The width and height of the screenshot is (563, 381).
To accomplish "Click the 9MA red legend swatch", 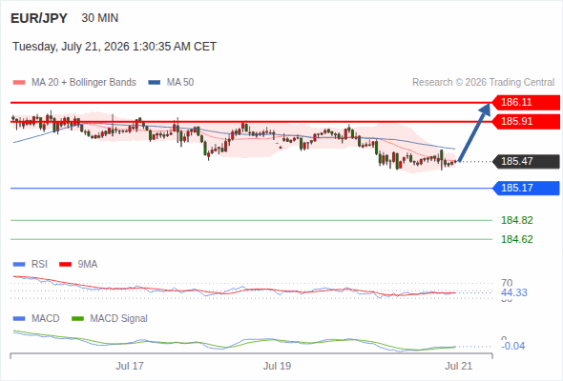I will 65,265.
